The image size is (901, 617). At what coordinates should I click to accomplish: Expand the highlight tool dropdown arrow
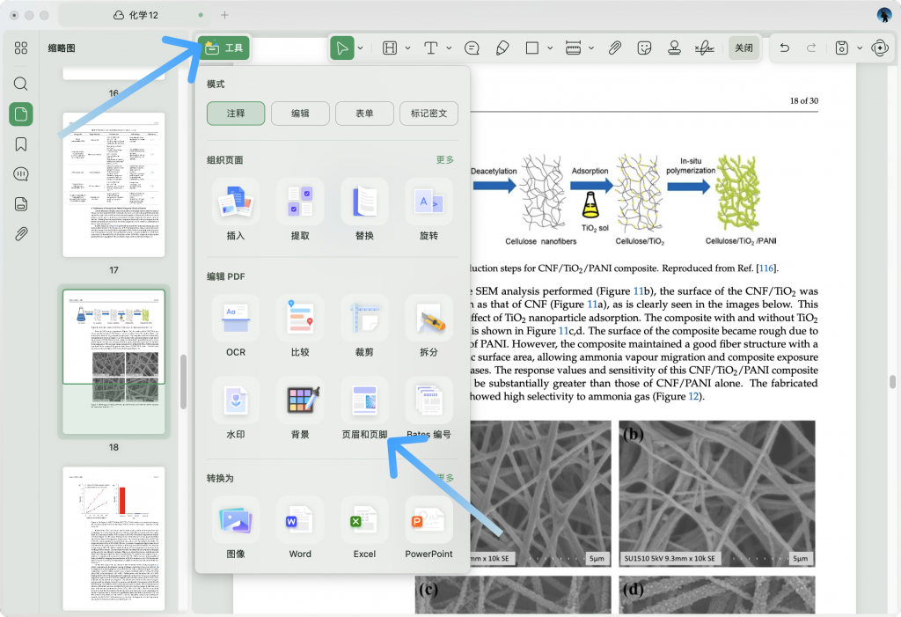pyautogui.click(x=407, y=48)
